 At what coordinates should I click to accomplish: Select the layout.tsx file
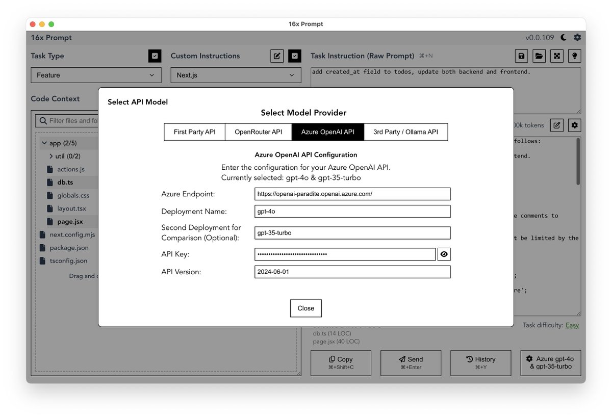tap(72, 208)
